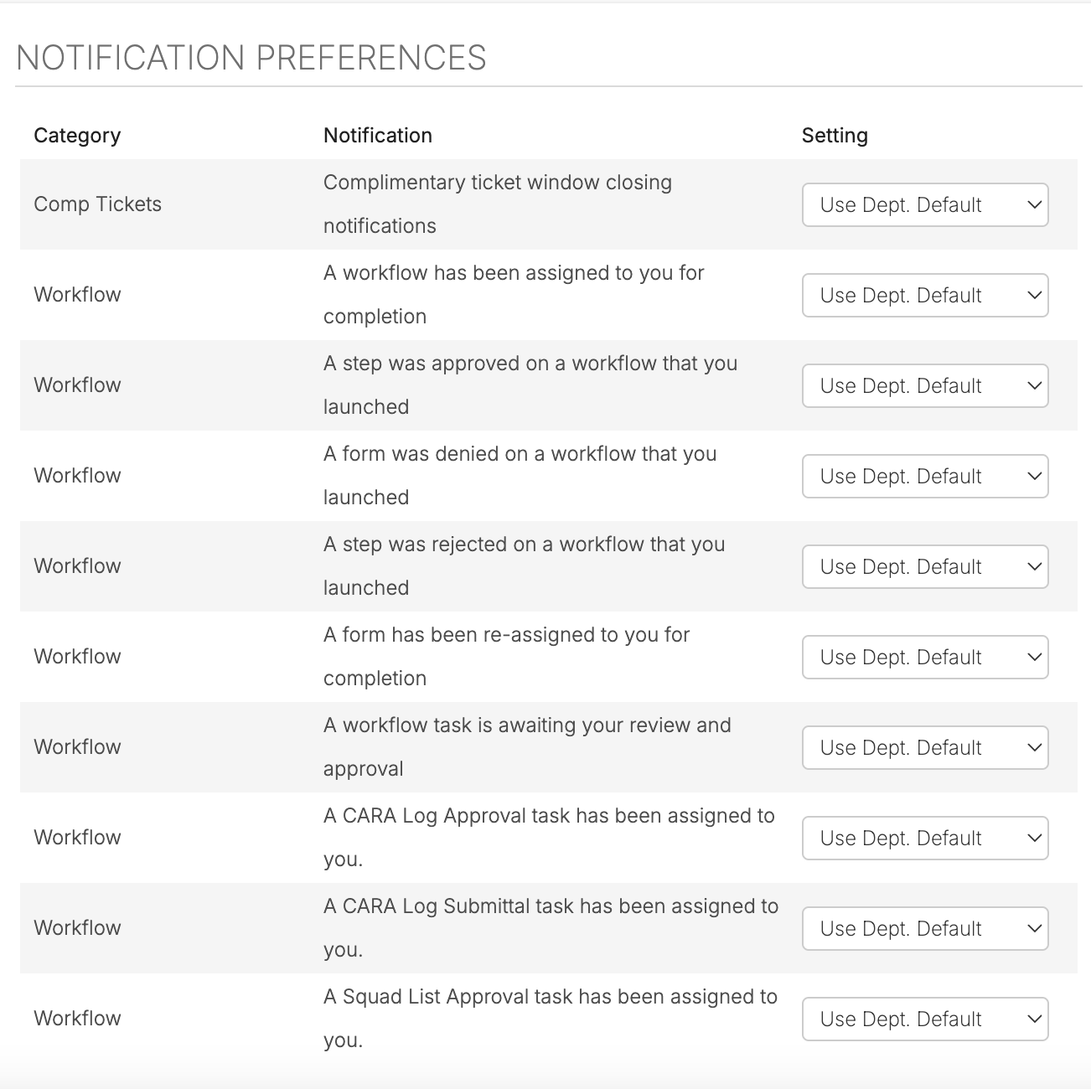1091x1089 pixels.
Task: Click the form re-assigned for completion text
Action: (x=506, y=657)
